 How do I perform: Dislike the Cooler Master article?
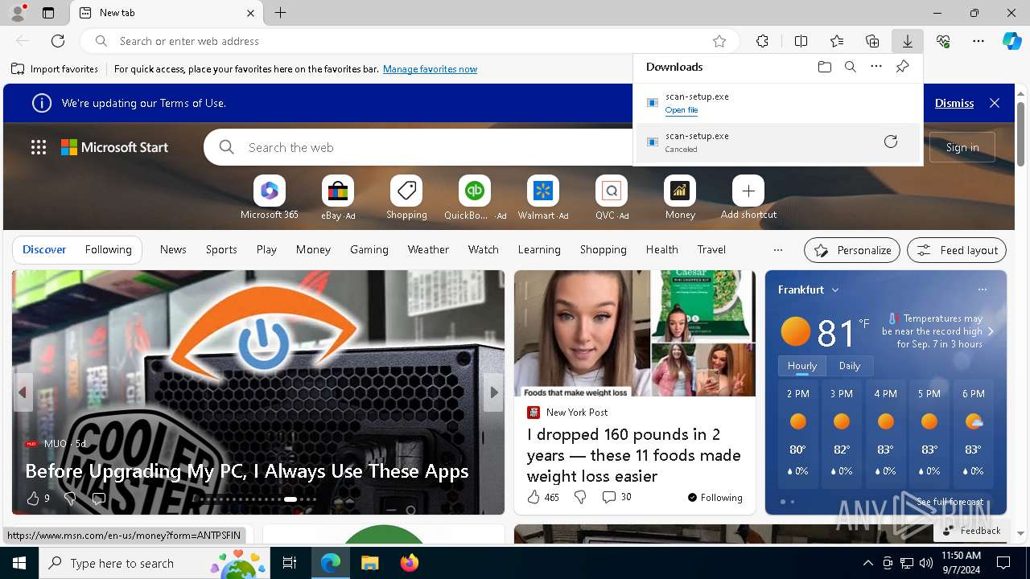69,499
